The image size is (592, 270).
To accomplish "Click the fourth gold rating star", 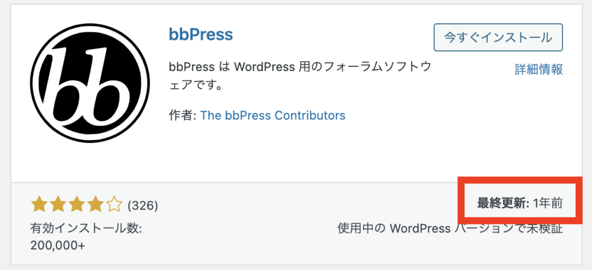I will (x=95, y=205).
